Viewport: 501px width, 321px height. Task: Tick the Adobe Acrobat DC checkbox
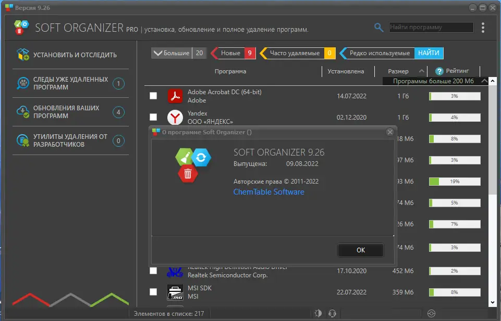[153, 96]
